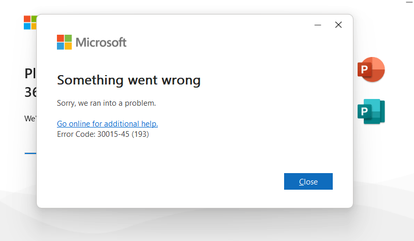Click the red square of the dialog logo
The width and height of the screenshot is (414, 241).
pos(61,38)
